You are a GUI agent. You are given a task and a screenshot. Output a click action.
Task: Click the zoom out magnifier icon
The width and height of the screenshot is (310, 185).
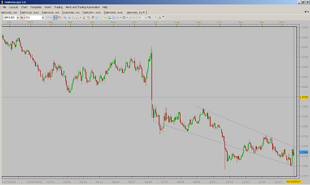click(x=69, y=17)
